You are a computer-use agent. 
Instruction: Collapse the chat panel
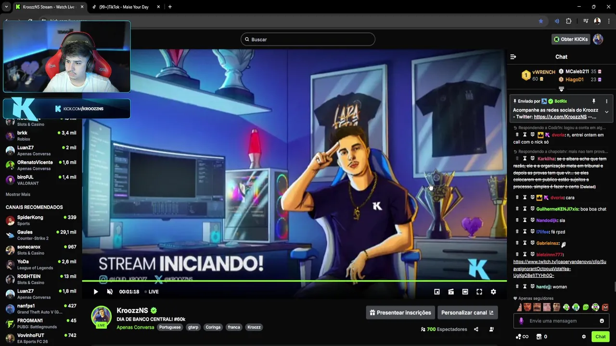tap(513, 57)
